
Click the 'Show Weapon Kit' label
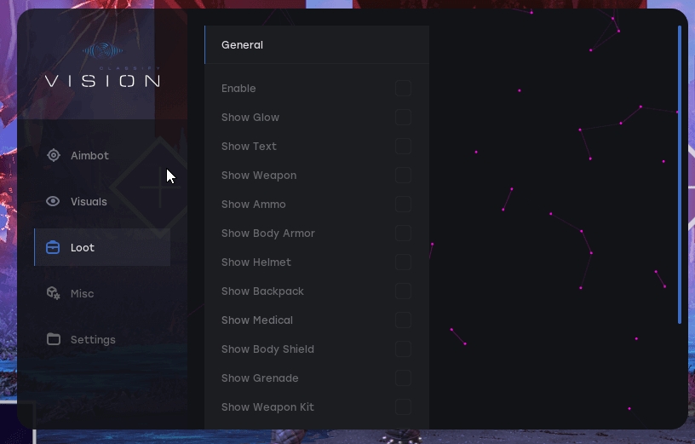tap(267, 407)
